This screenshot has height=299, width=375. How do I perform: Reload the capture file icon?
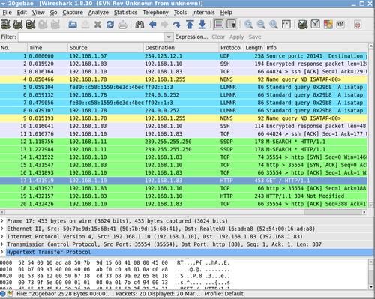tap(110, 25)
